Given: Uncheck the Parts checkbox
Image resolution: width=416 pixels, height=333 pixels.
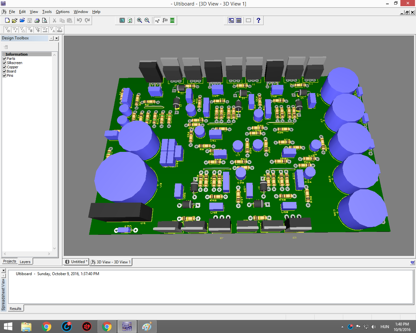Looking at the screenshot, I should point(5,59).
